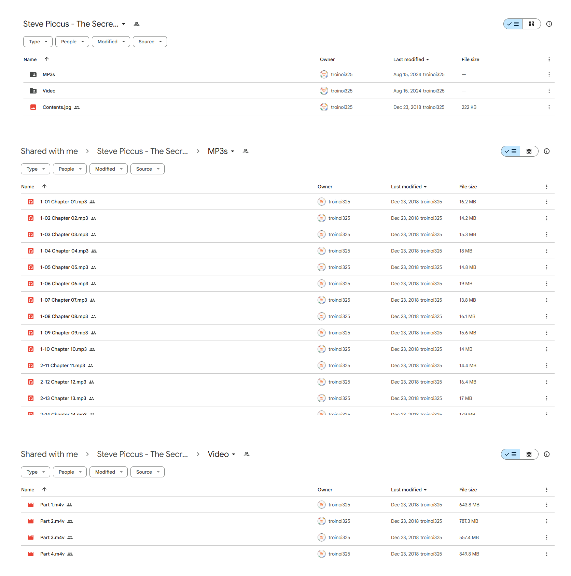571x576 pixels.
Task: Change Last modified sort in Video section
Action: (409, 490)
